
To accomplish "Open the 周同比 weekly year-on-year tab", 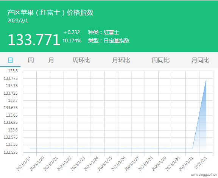I will click(x=160, y=60).
